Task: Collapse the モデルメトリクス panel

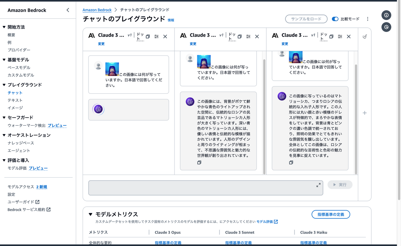Action: pyautogui.click(x=91, y=214)
